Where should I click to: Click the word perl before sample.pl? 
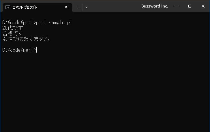(x=42, y=23)
